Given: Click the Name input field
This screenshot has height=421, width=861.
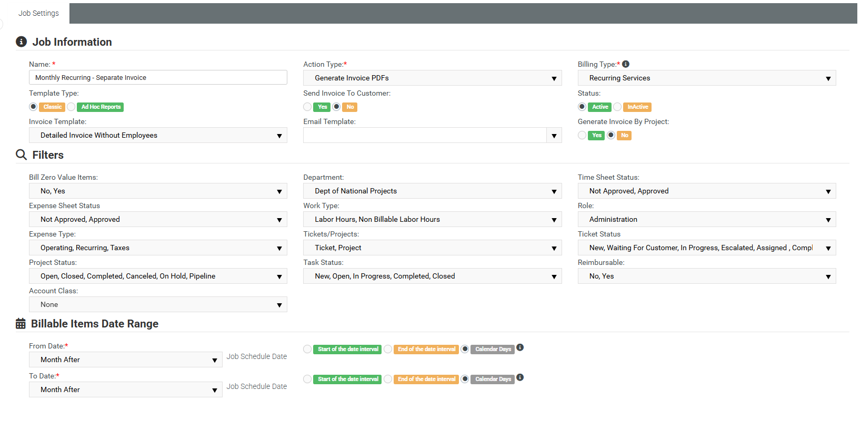Looking at the screenshot, I should click(x=158, y=77).
